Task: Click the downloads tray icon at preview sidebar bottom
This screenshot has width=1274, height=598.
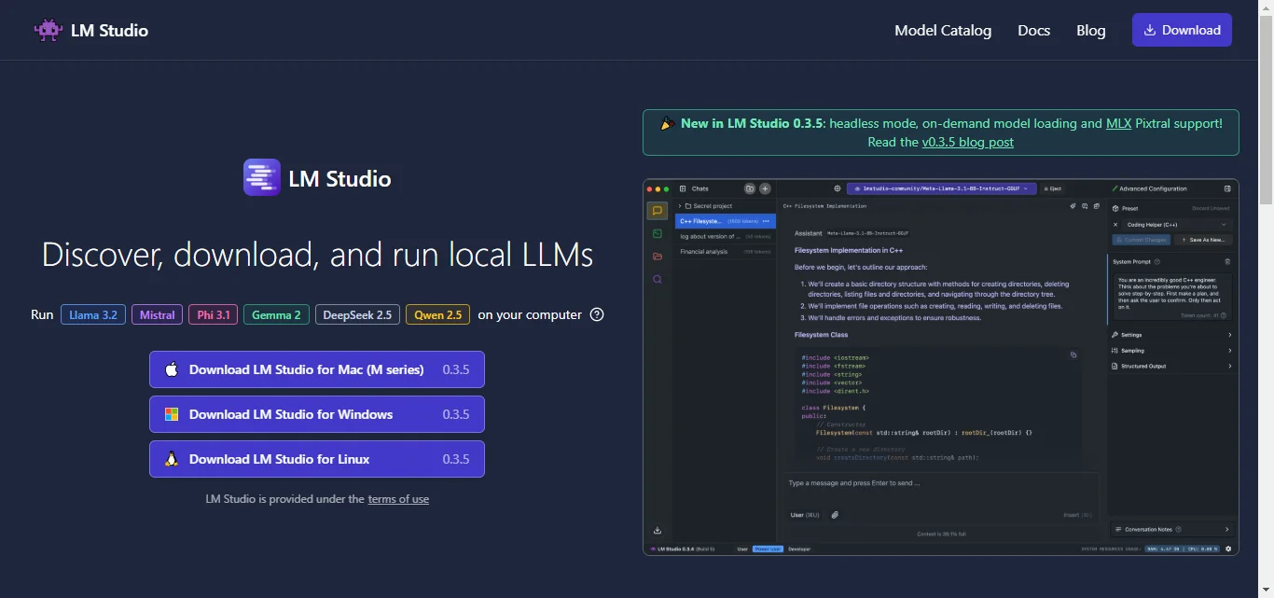Action: 658,531
